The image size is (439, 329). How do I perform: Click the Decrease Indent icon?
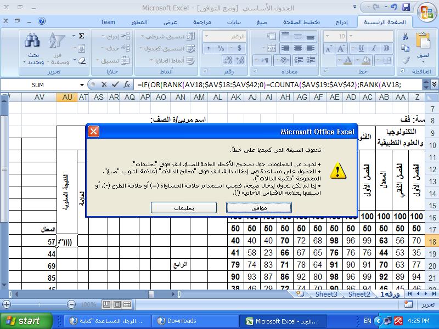tap(311, 60)
